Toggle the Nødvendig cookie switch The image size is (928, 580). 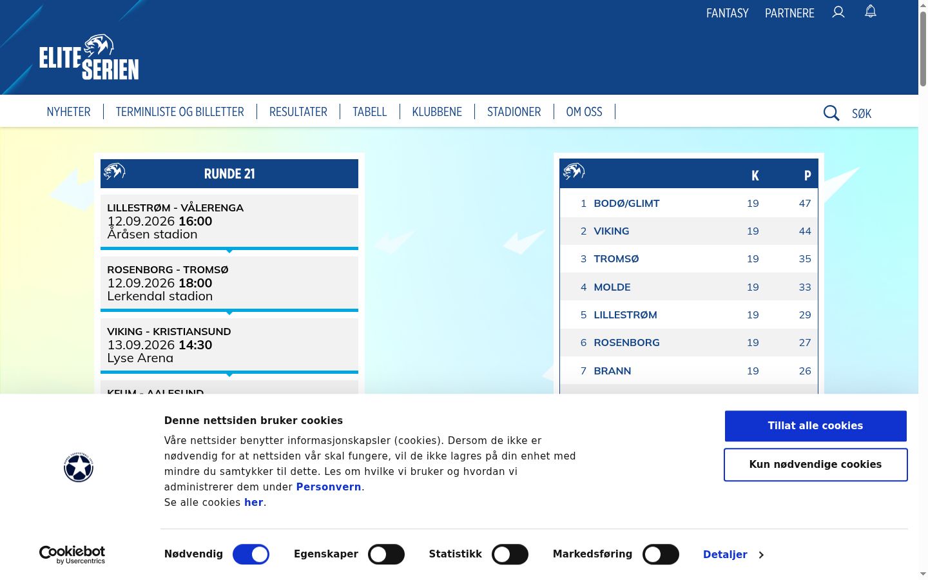(x=251, y=554)
